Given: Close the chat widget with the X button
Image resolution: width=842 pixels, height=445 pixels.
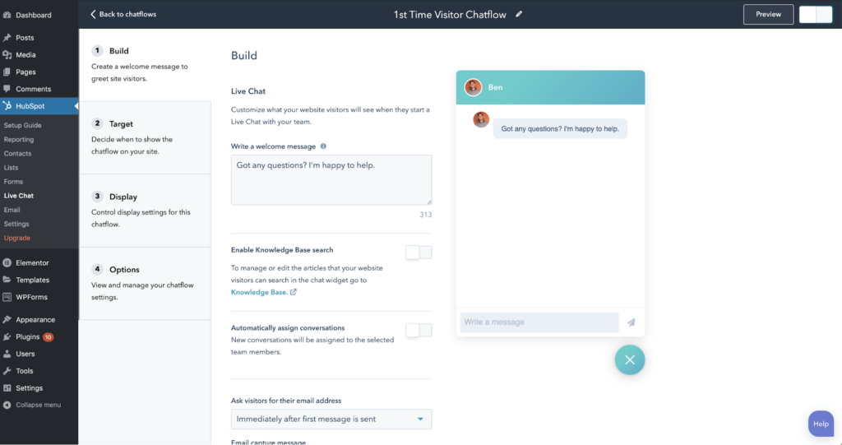Looking at the screenshot, I should [630, 359].
